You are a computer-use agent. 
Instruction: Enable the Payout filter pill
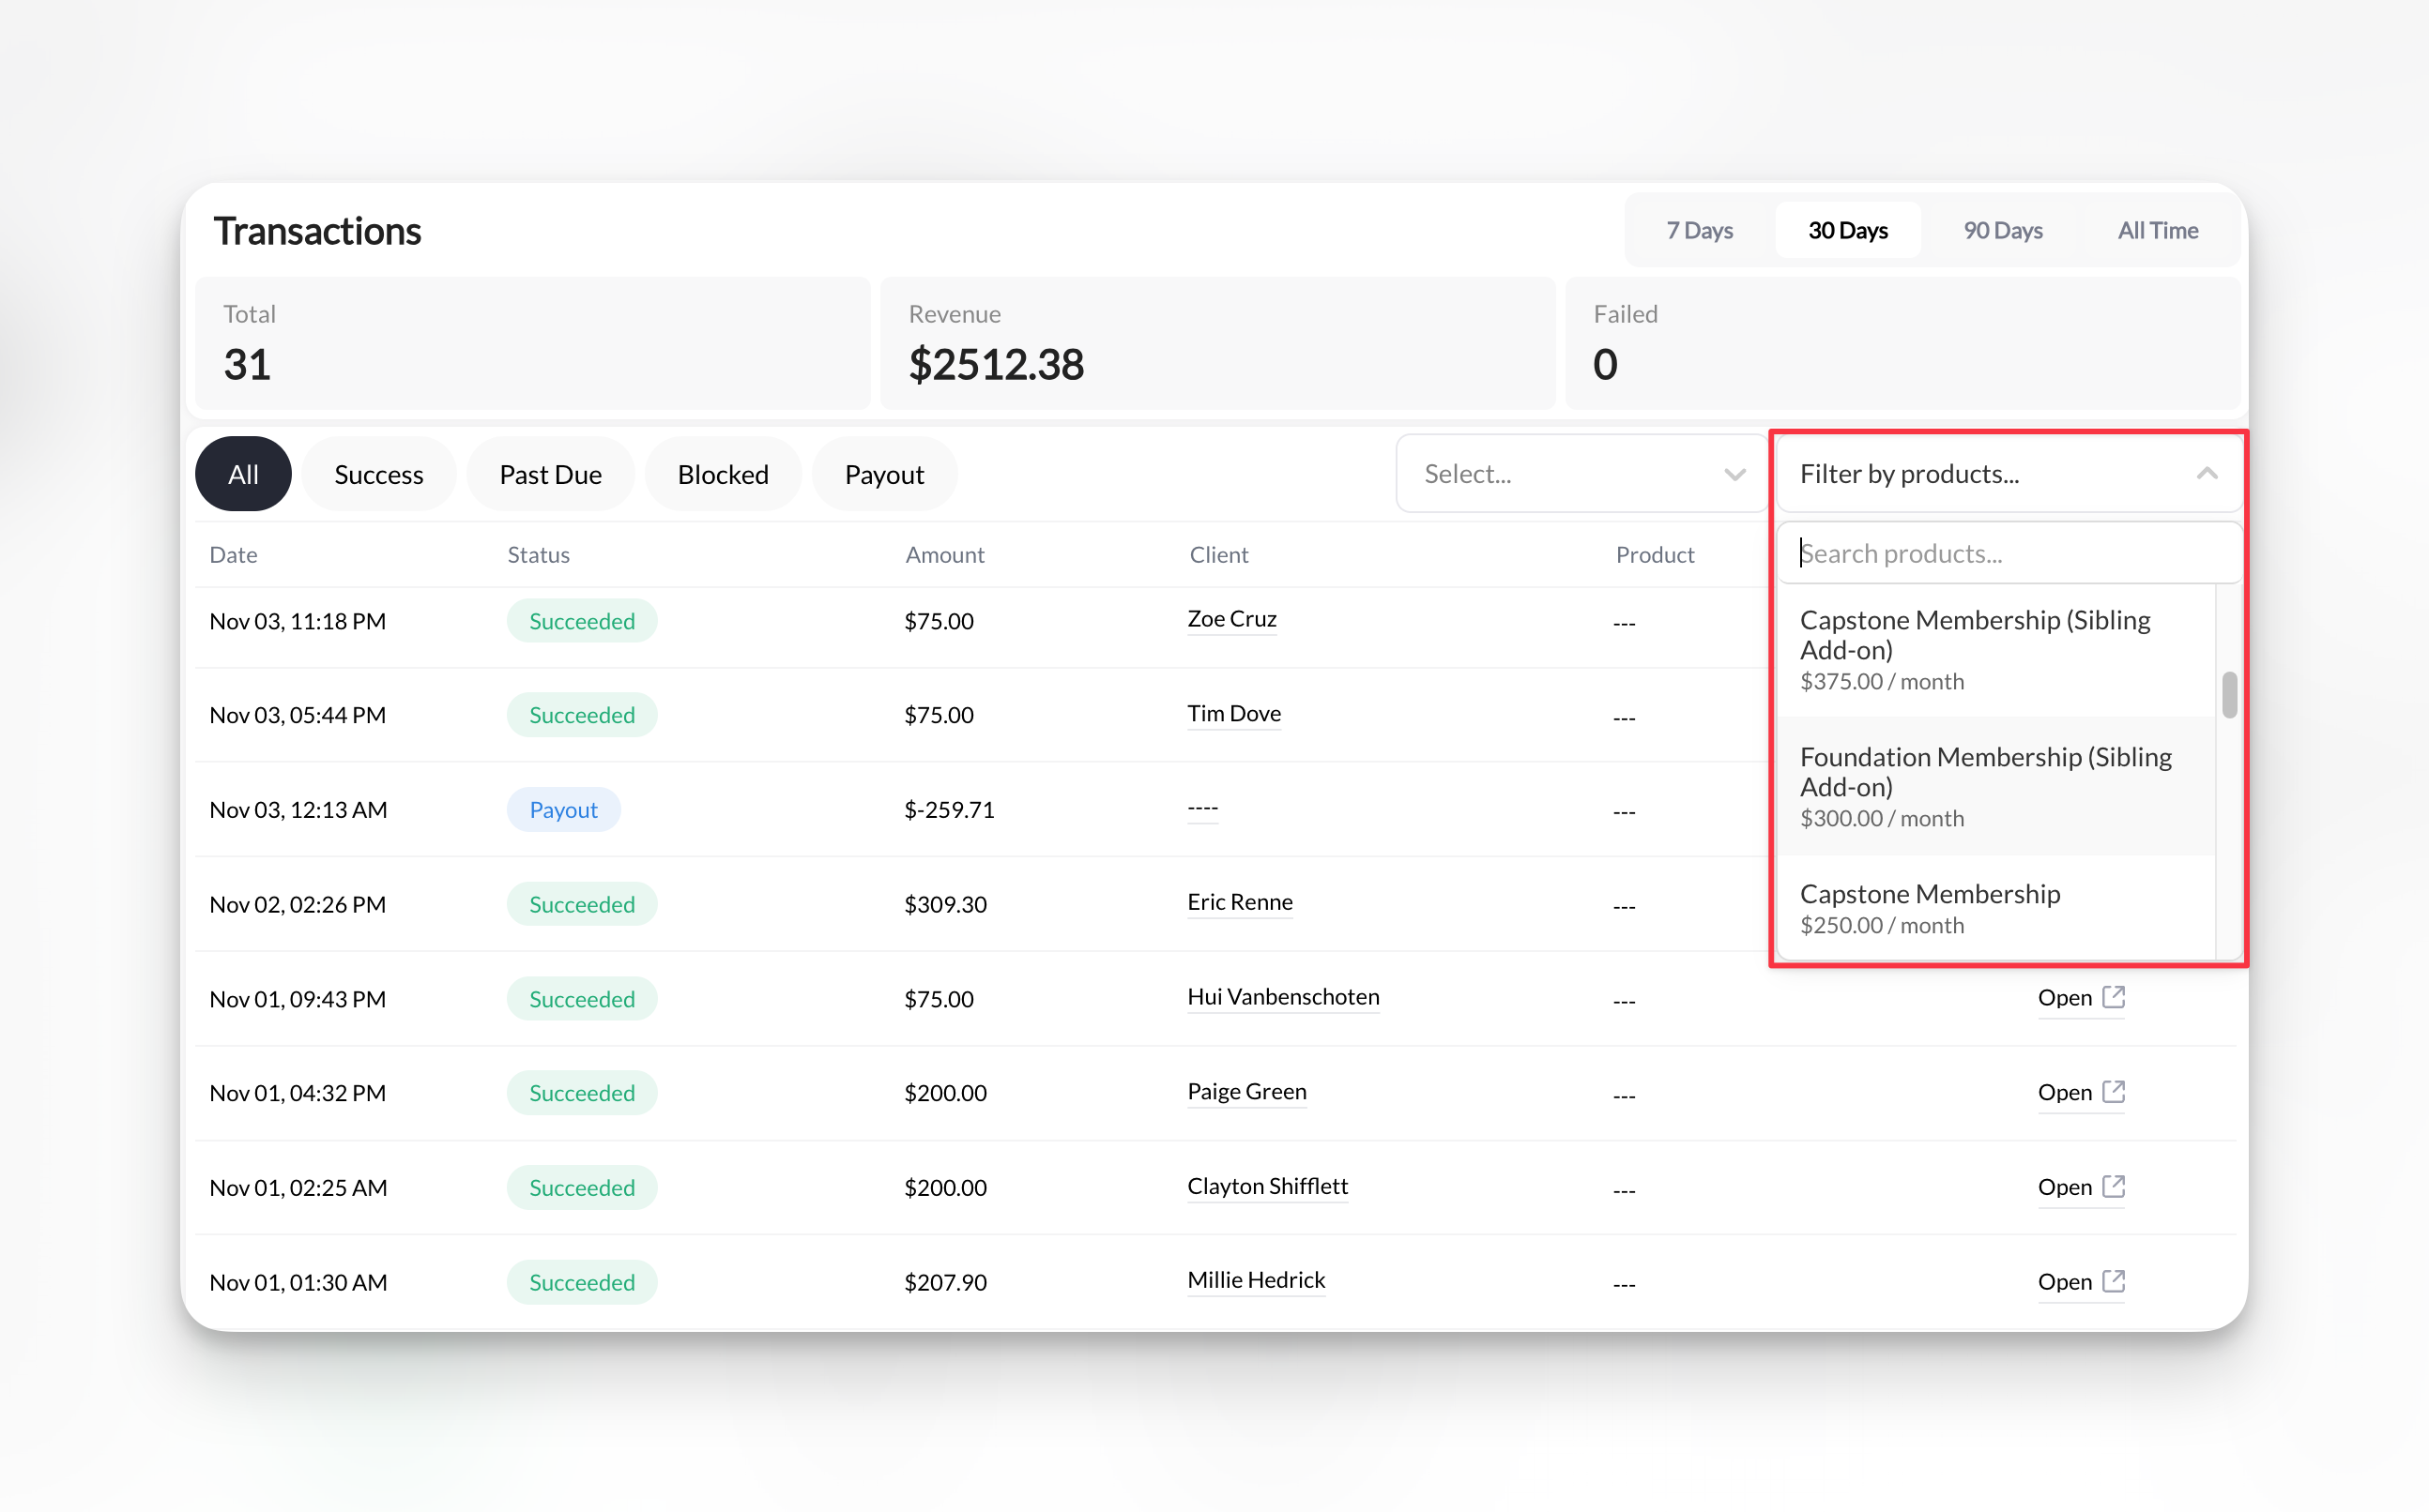(x=884, y=473)
